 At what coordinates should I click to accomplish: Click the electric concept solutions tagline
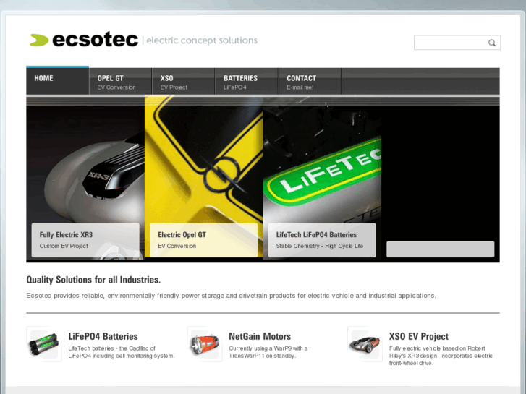pyautogui.click(x=202, y=40)
